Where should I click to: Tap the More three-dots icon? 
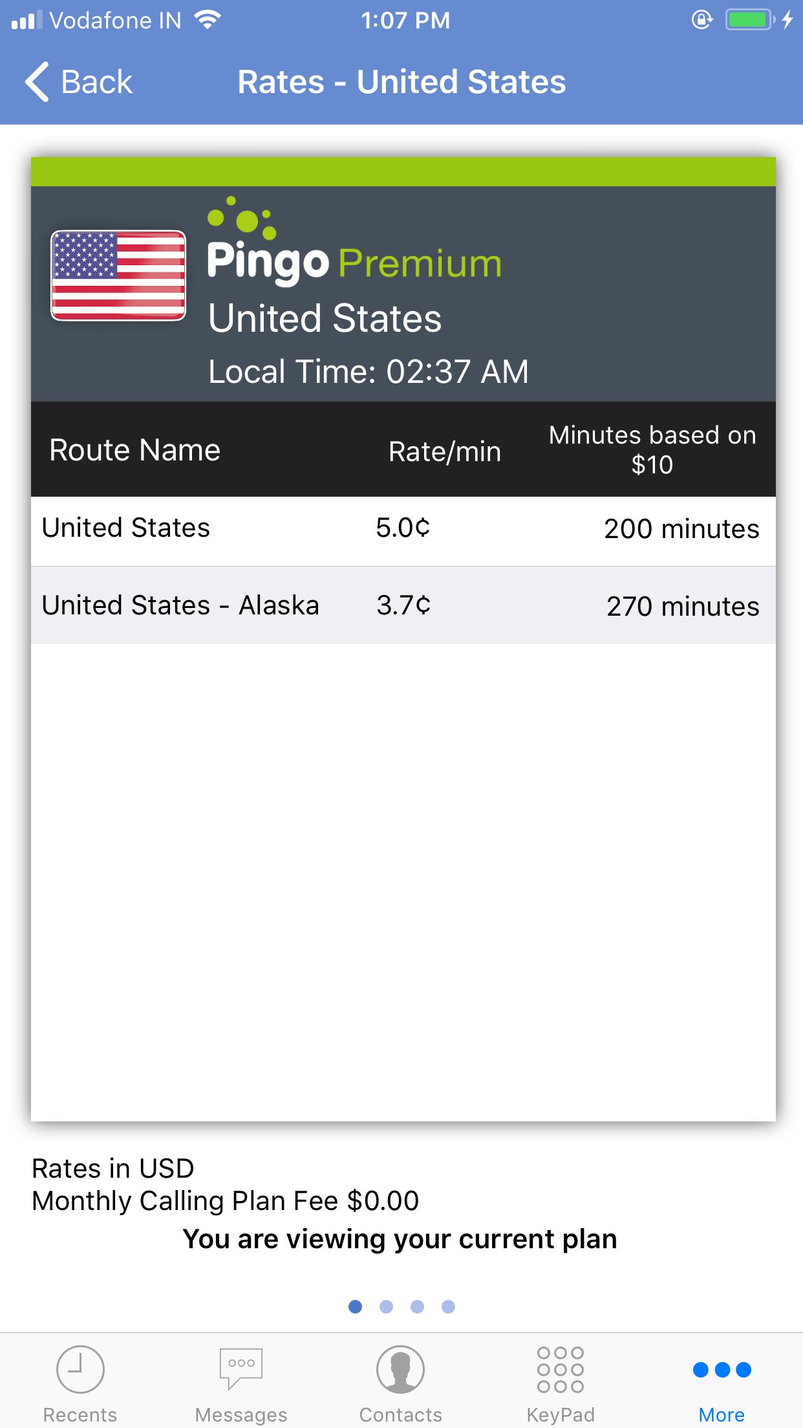pyautogui.click(x=722, y=1369)
